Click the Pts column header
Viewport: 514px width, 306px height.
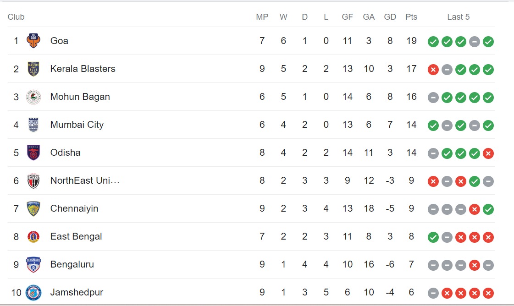[411, 17]
